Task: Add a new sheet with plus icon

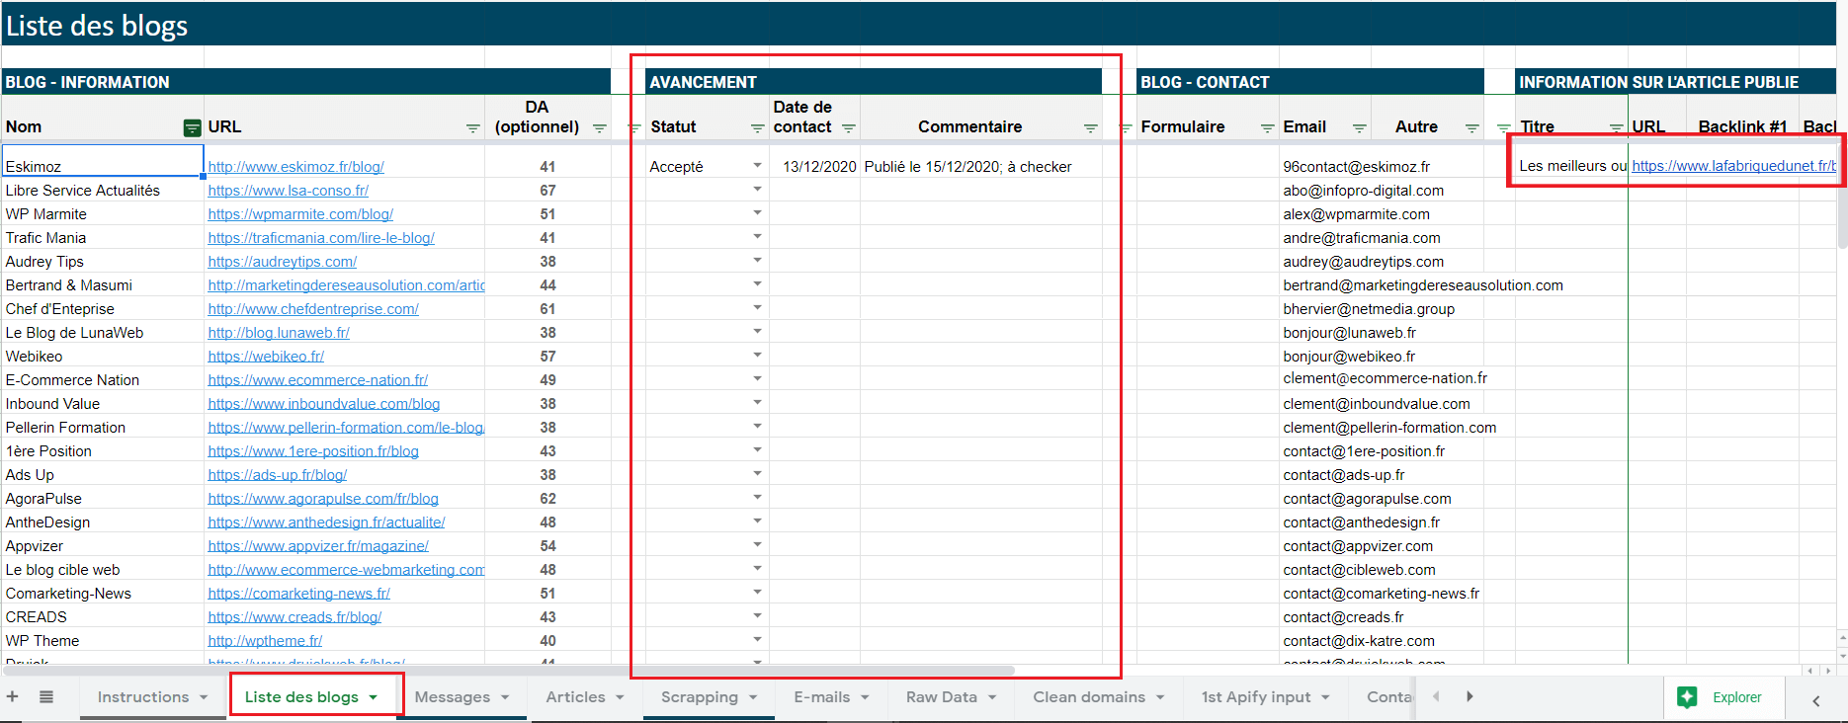Action: (x=13, y=696)
